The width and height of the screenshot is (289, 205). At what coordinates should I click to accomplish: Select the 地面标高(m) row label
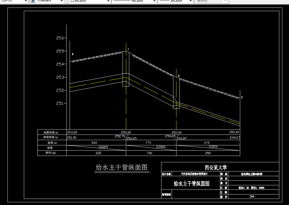pyautogui.click(x=51, y=132)
